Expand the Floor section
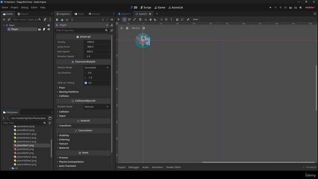318x179 pixels. pos(62,88)
